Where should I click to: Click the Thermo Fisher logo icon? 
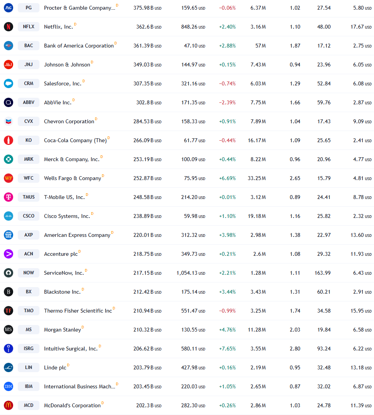coord(9,310)
